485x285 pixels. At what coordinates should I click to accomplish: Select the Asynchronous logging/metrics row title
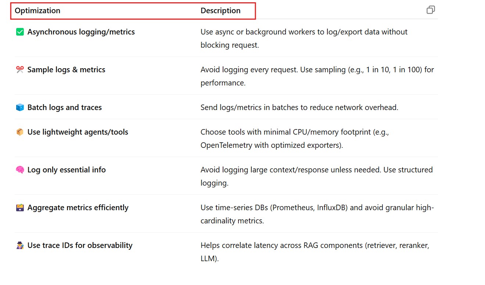pyautogui.click(x=81, y=32)
